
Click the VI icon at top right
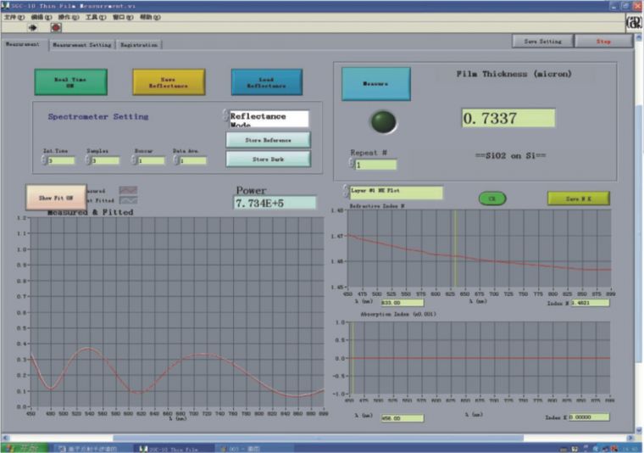coord(633,24)
